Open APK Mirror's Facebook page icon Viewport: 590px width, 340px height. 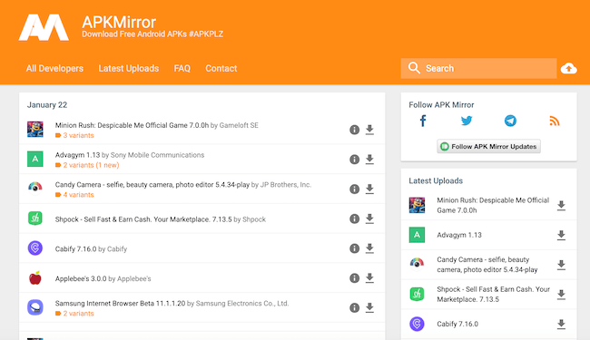(423, 121)
